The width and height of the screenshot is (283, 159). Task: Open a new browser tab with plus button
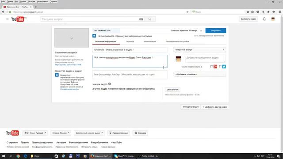click(35, 7)
